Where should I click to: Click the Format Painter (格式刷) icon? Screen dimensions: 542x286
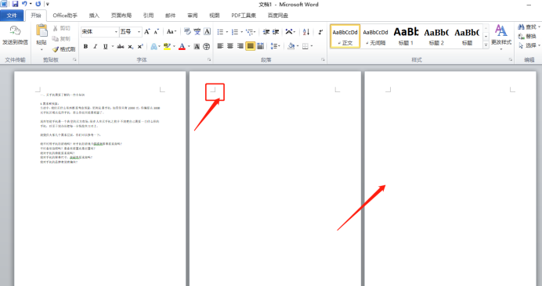tap(56, 49)
